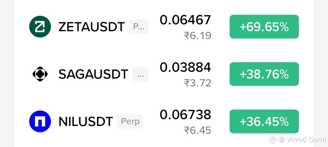The height and width of the screenshot is (147, 328).
Task: Click the ₹6.45 rupee price
Action: 198,131
